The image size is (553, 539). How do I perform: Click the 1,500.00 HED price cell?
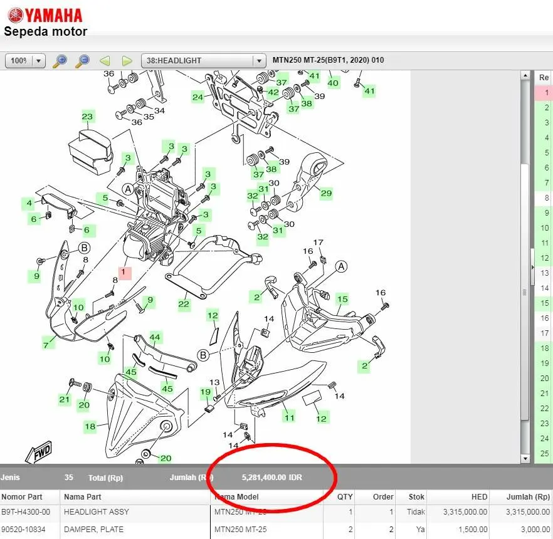click(473, 530)
